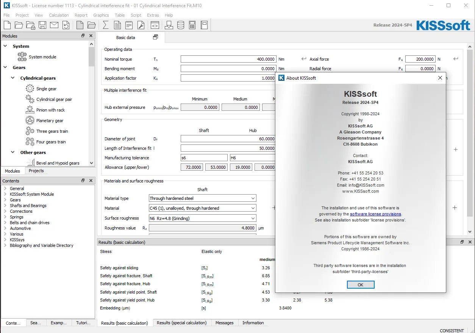
Task: Click the lined document report icon
Action: (117, 25)
